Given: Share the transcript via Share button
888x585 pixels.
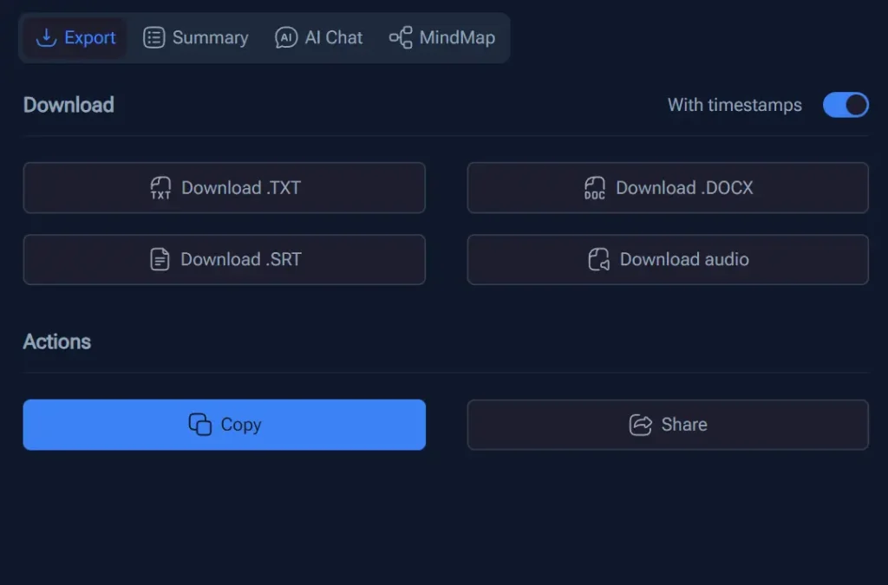Looking at the screenshot, I should click(x=668, y=425).
